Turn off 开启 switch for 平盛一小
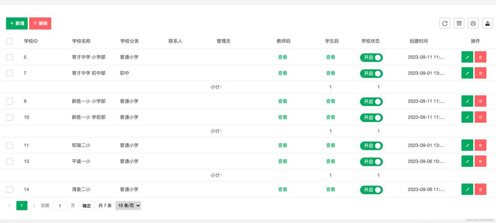 (x=371, y=161)
